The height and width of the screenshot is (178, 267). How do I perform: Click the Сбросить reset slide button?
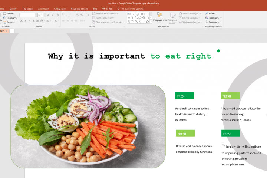(x=10, y=18)
